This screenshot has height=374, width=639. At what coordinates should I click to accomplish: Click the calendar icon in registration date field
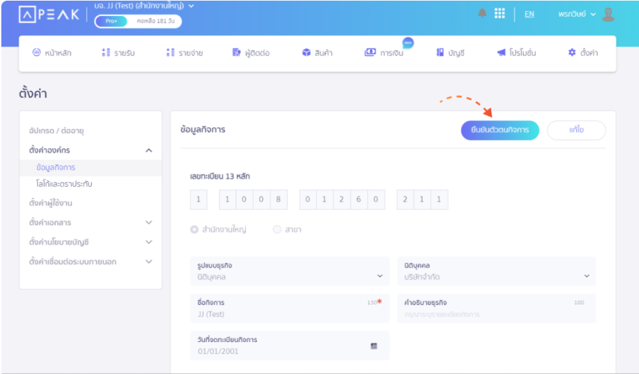point(373,345)
